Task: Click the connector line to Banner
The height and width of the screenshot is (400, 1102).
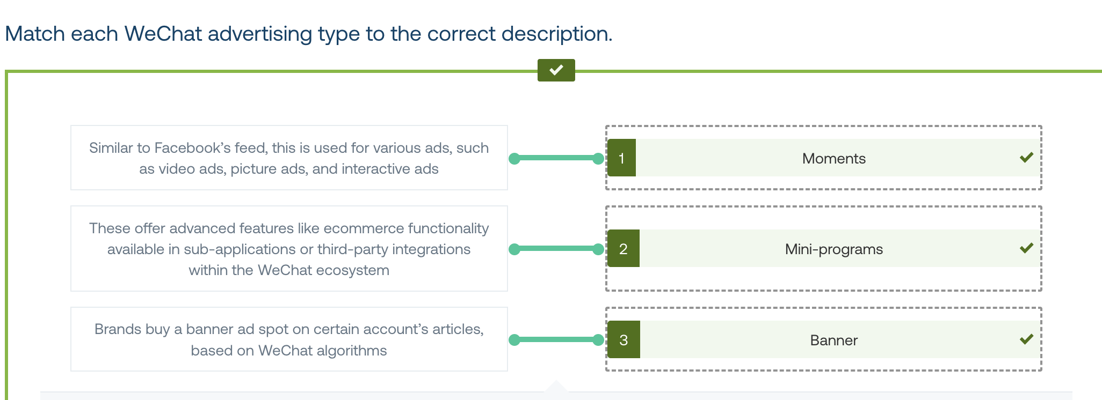Action: (x=556, y=340)
